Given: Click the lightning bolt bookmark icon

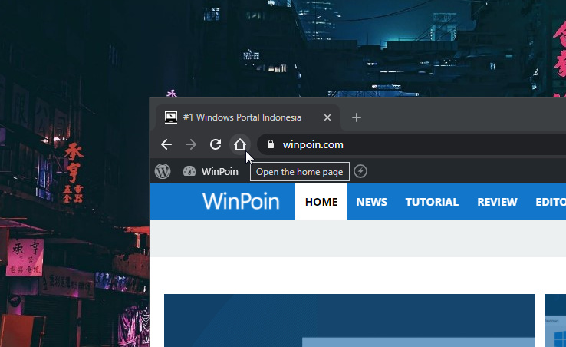Looking at the screenshot, I should (x=360, y=171).
